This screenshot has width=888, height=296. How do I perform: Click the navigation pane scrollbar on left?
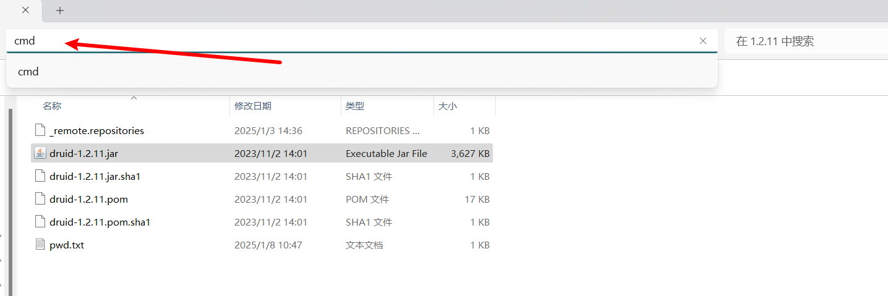click(x=9, y=201)
